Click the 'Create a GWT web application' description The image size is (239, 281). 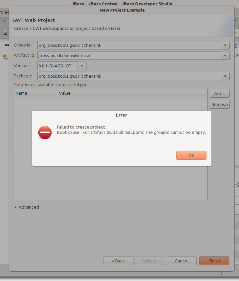67,29
